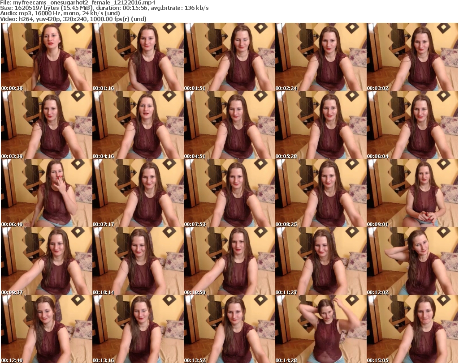Choose the preview frame at 00:11:27

point(320,261)
